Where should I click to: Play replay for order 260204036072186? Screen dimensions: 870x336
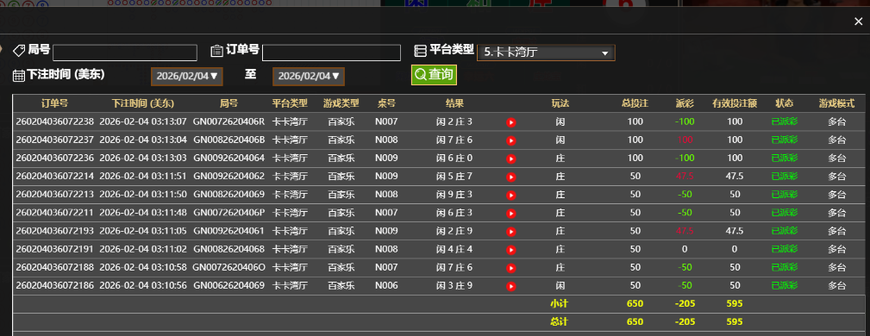tap(511, 287)
